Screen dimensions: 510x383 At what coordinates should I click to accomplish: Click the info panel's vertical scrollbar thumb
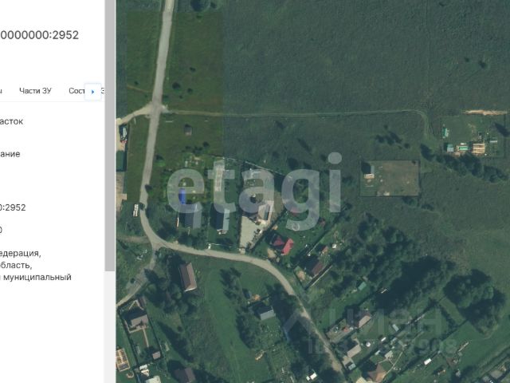[110, 135]
